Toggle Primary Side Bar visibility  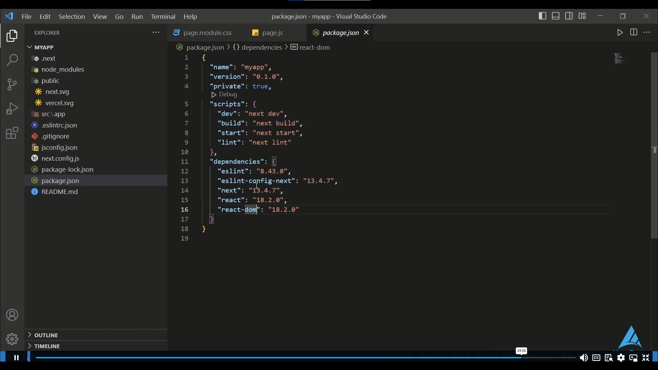coord(543,16)
